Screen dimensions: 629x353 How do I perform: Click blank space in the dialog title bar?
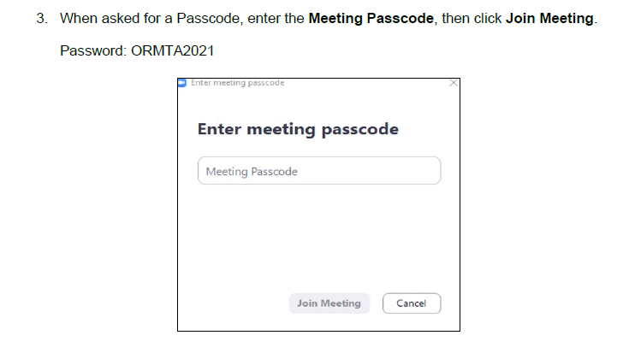click(x=368, y=83)
